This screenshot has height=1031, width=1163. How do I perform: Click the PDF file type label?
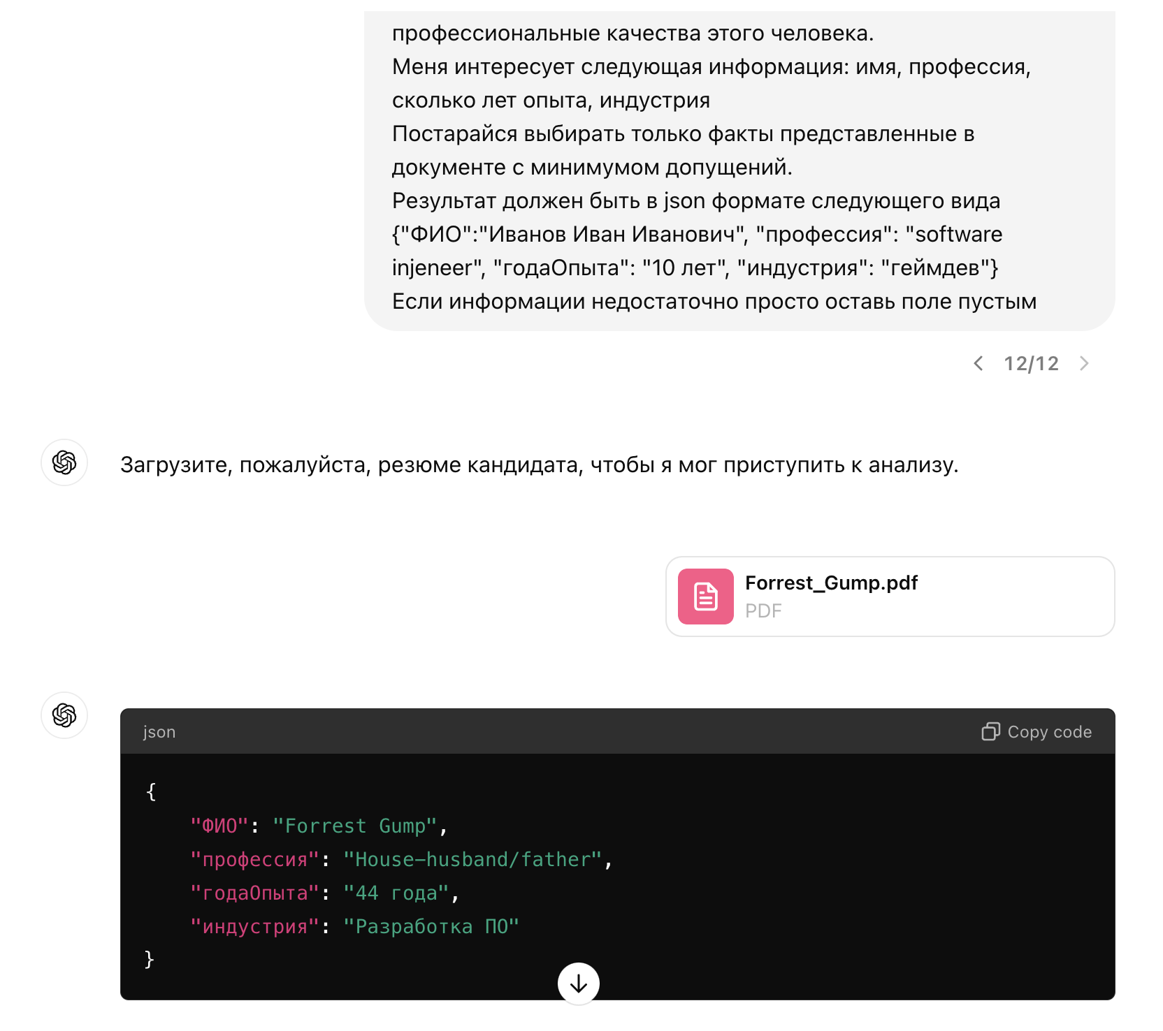coord(763,611)
